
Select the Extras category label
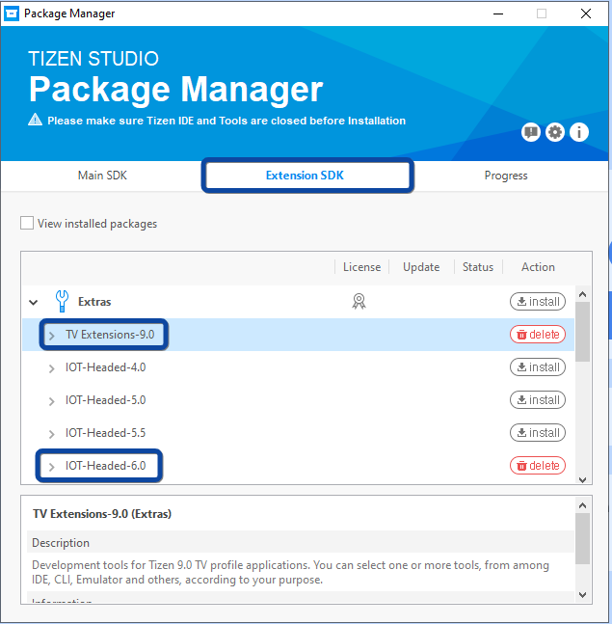(x=94, y=302)
